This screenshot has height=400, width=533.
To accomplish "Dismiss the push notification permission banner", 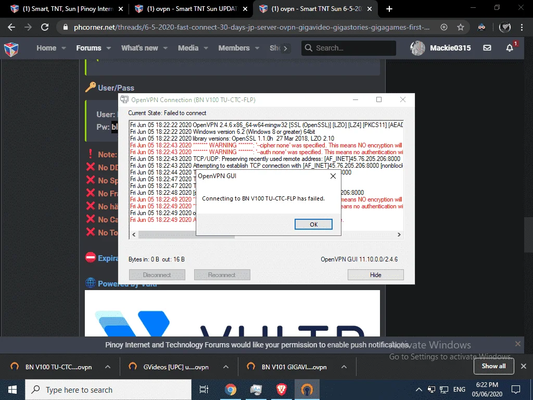I will tap(518, 344).
